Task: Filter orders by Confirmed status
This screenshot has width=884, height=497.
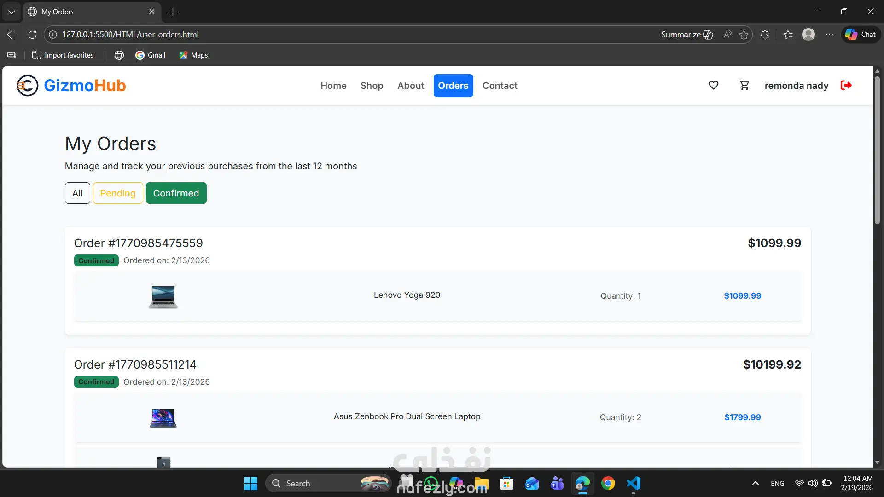Action: pyautogui.click(x=176, y=193)
